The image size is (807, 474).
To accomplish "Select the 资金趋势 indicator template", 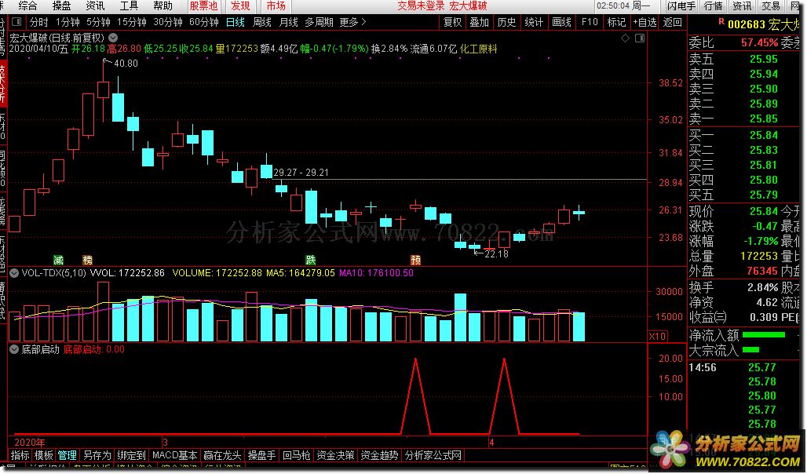I will [x=379, y=455].
